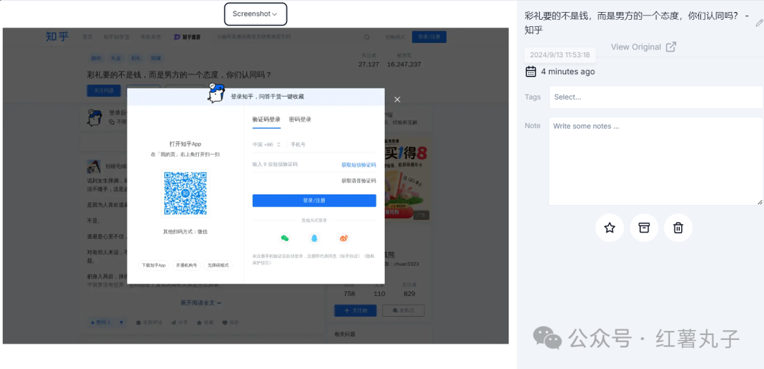Click the 16,247,237 view count
764x369 pixels.
(x=404, y=64)
